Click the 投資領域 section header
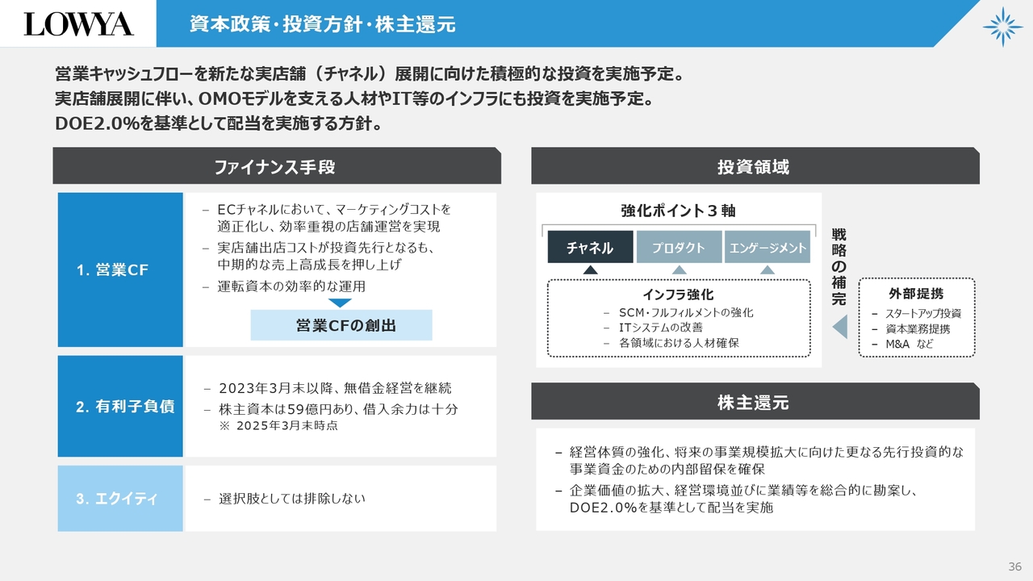The image size is (1033, 581). tap(755, 167)
